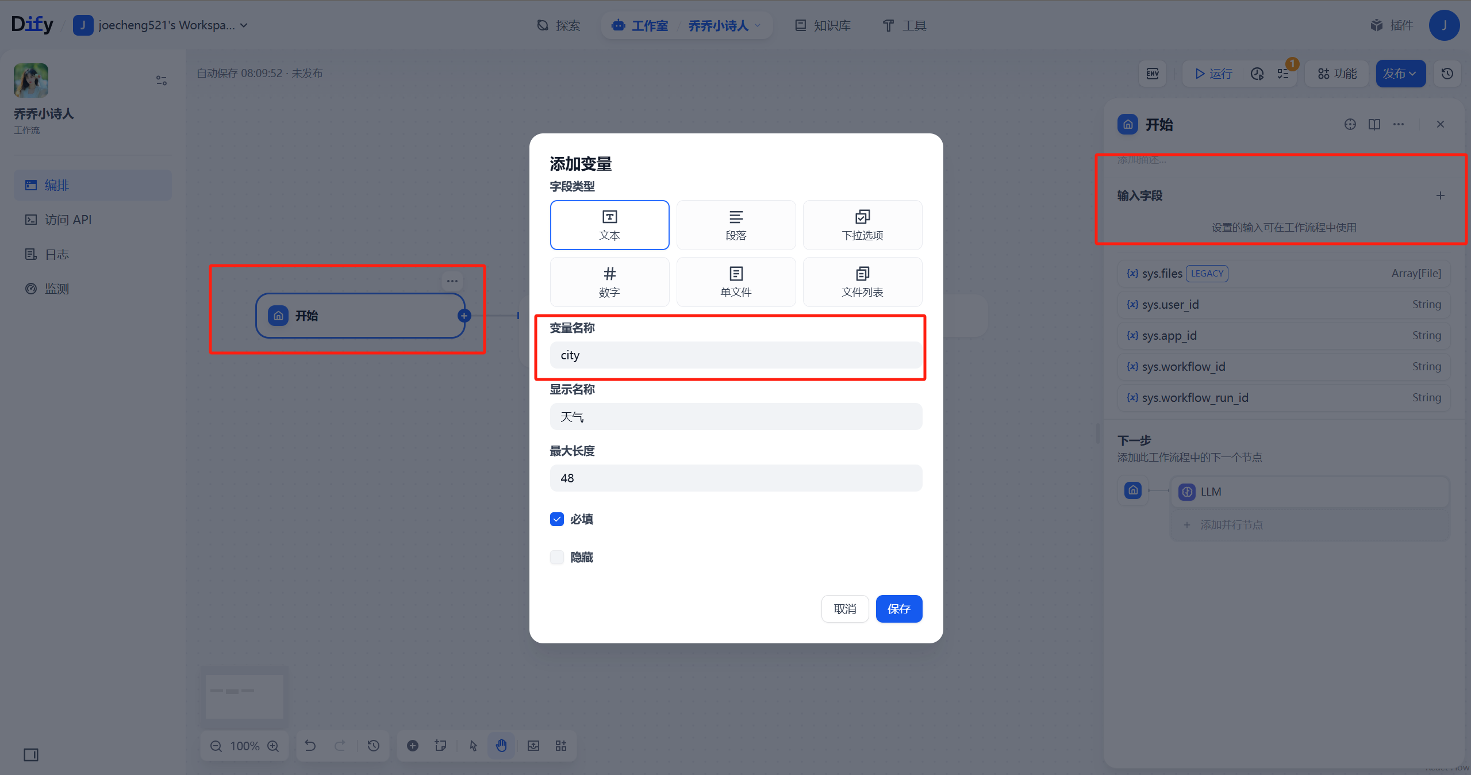Image resolution: width=1471 pixels, height=775 pixels.
Task: Select the 单文件 single file type
Action: (735, 282)
